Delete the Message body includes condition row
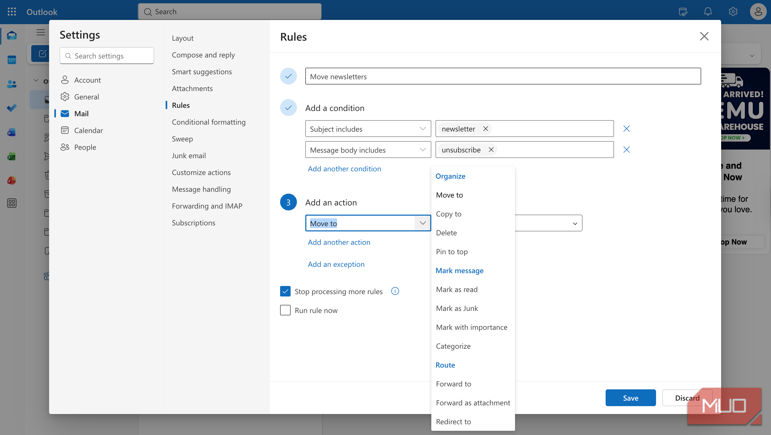The width and height of the screenshot is (771, 435). (626, 150)
